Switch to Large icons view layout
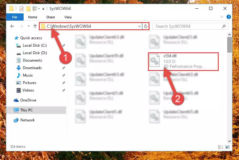The width and height of the screenshot is (239, 160). (x=228, y=147)
